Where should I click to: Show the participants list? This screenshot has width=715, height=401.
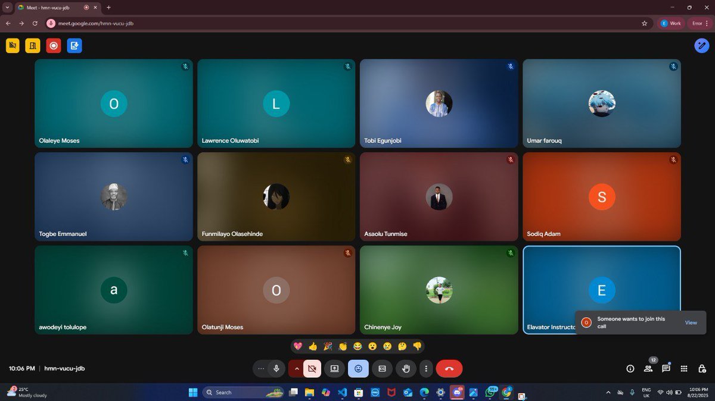[x=648, y=368]
